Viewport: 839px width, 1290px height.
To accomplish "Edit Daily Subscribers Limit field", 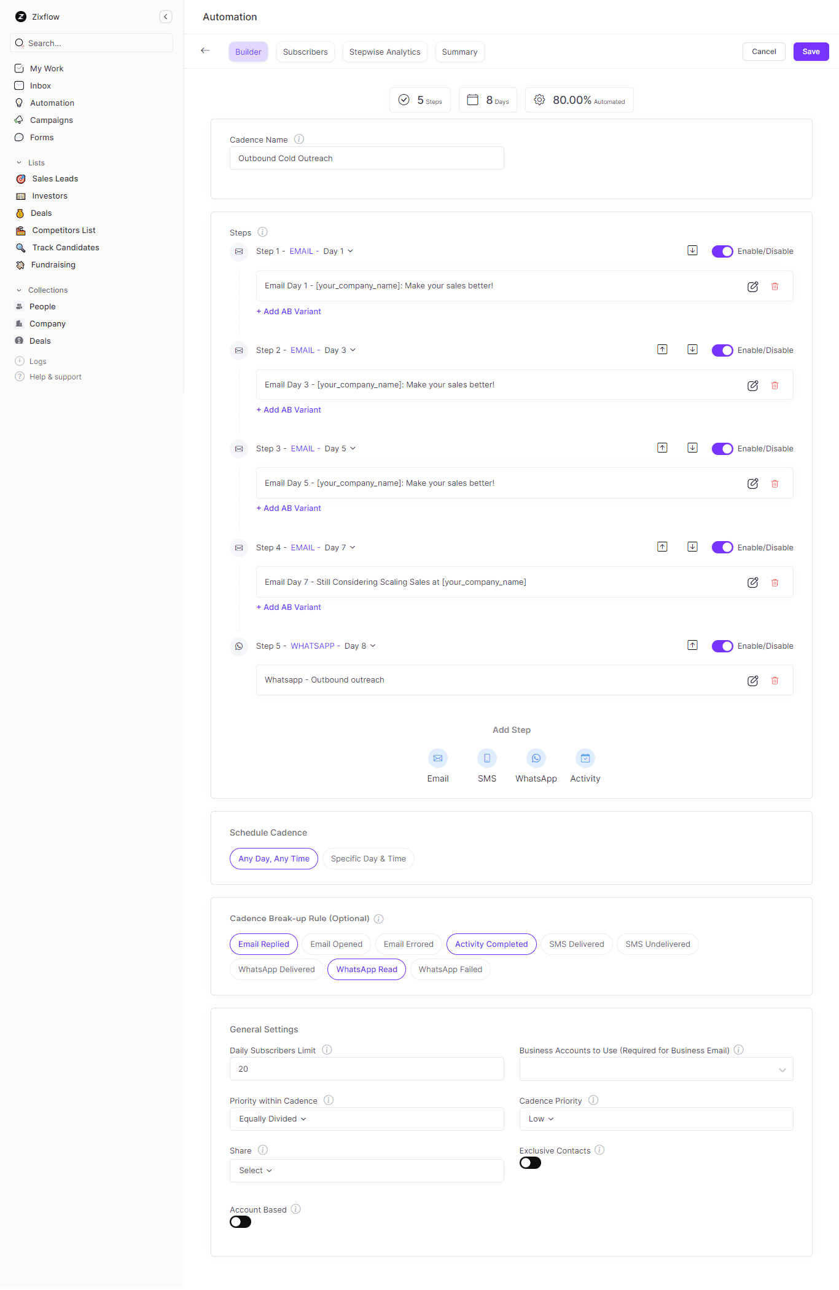I will click(x=367, y=1069).
